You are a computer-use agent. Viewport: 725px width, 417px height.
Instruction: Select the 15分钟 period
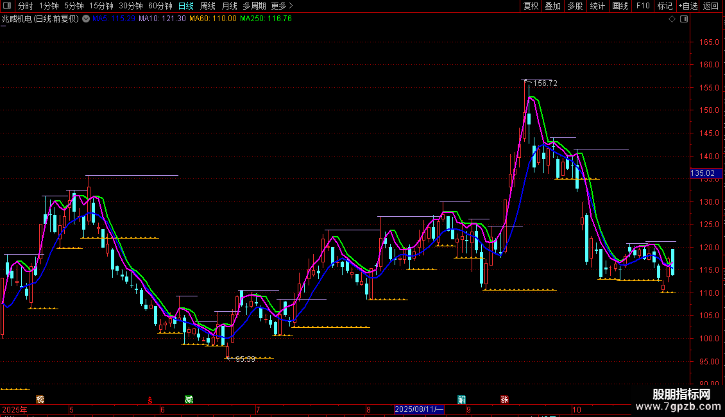pyautogui.click(x=101, y=6)
